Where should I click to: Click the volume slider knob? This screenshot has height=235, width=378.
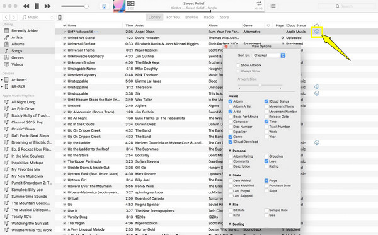click(86, 6)
